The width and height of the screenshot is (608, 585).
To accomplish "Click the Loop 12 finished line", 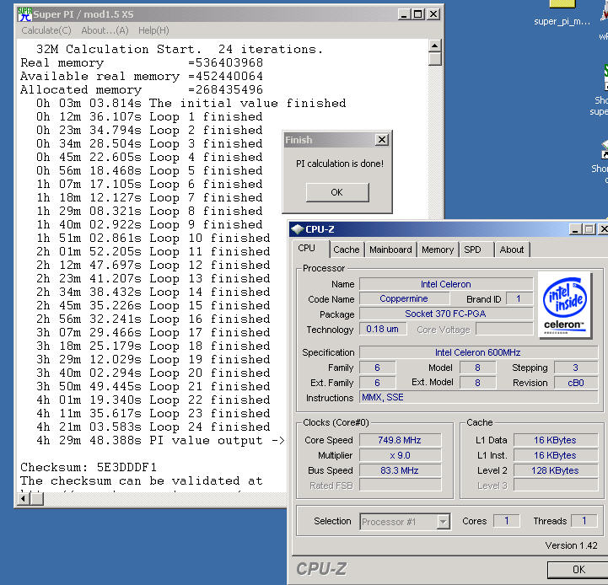I will [153, 266].
